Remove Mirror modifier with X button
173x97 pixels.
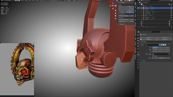[169, 45]
